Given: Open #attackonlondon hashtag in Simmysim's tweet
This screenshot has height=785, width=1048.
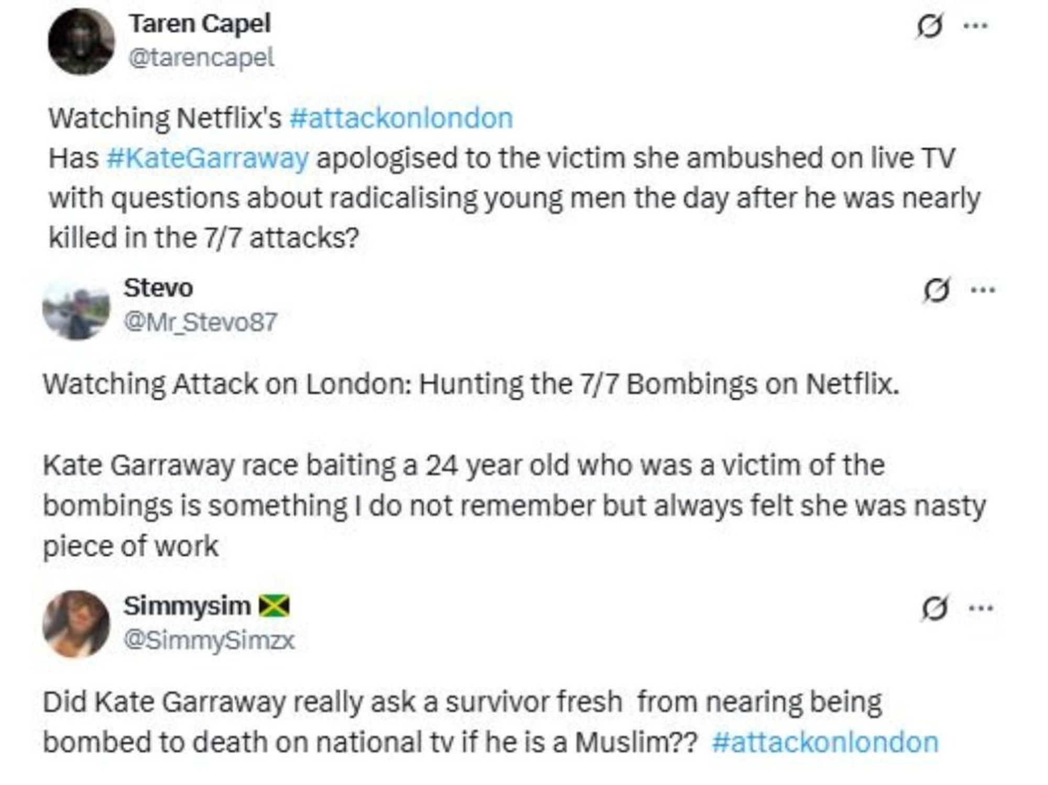Looking at the screenshot, I should pyautogui.click(x=825, y=743).
